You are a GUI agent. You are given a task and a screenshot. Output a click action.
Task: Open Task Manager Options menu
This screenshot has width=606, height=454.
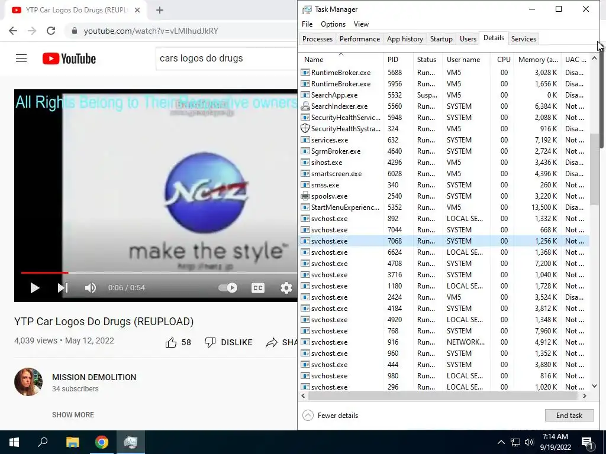point(333,24)
